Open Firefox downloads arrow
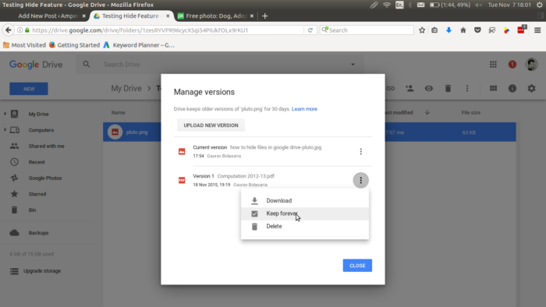The height and width of the screenshot is (307, 546). tap(448, 30)
